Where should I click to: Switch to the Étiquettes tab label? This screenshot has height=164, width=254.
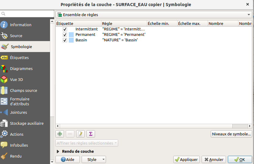tap(19, 58)
